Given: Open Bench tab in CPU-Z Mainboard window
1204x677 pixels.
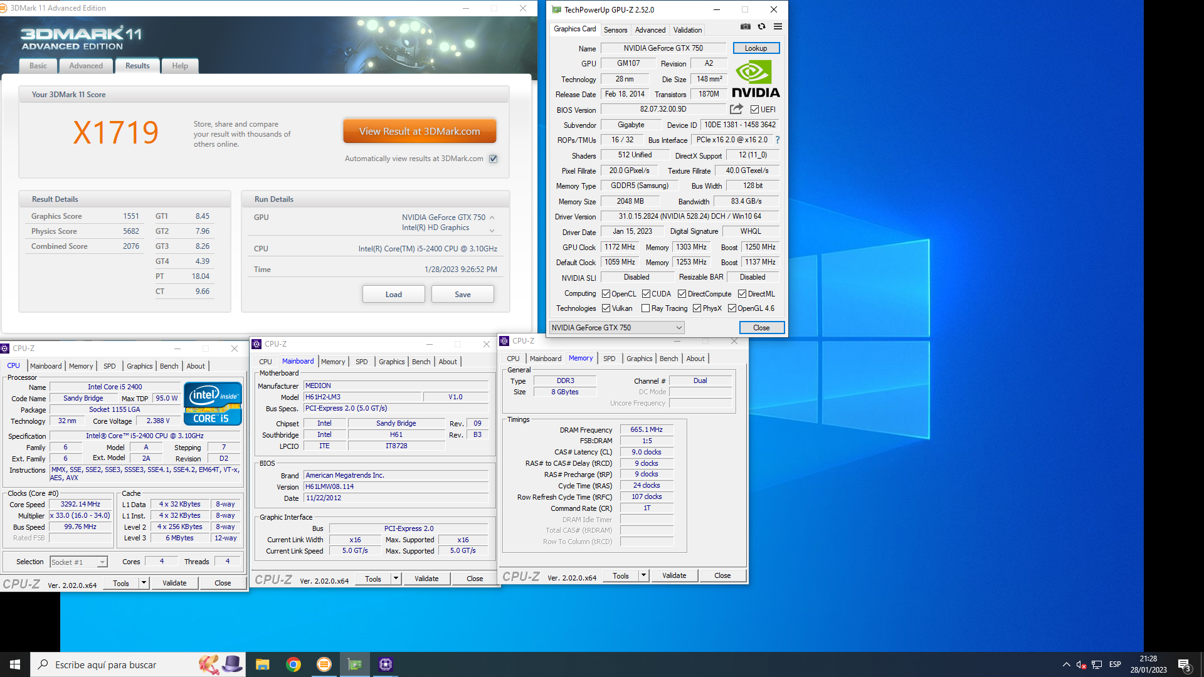Looking at the screenshot, I should point(421,362).
